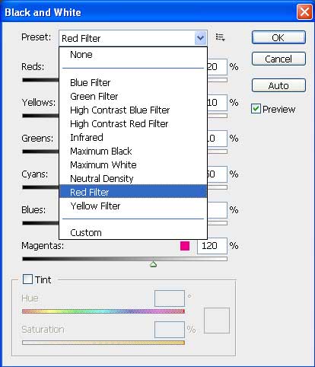
Task: Click the Magentas percent value field
Action: point(212,246)
